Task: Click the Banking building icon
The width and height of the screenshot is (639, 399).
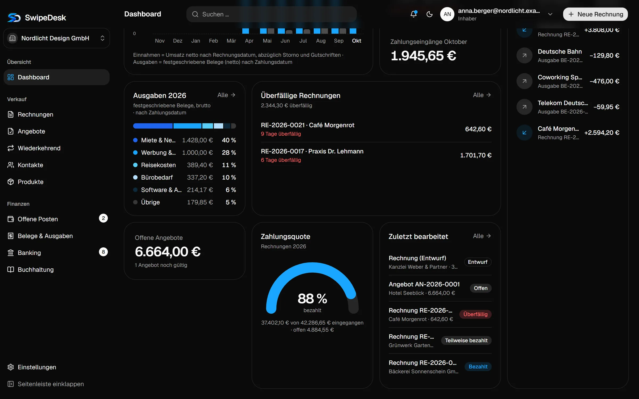Action: (x=11, y=253)
